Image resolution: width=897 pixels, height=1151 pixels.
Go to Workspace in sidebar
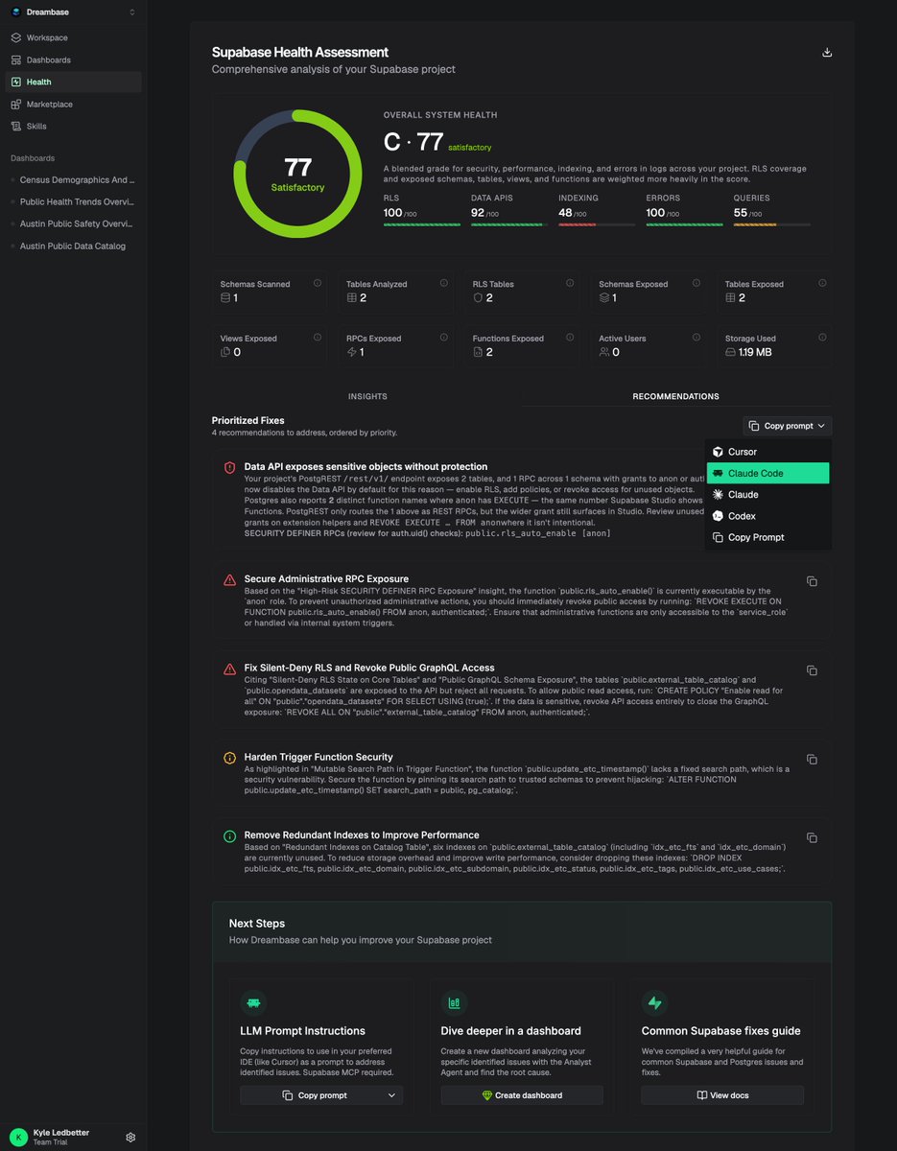tap(74, 37)
